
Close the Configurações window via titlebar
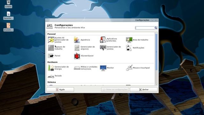156,20
